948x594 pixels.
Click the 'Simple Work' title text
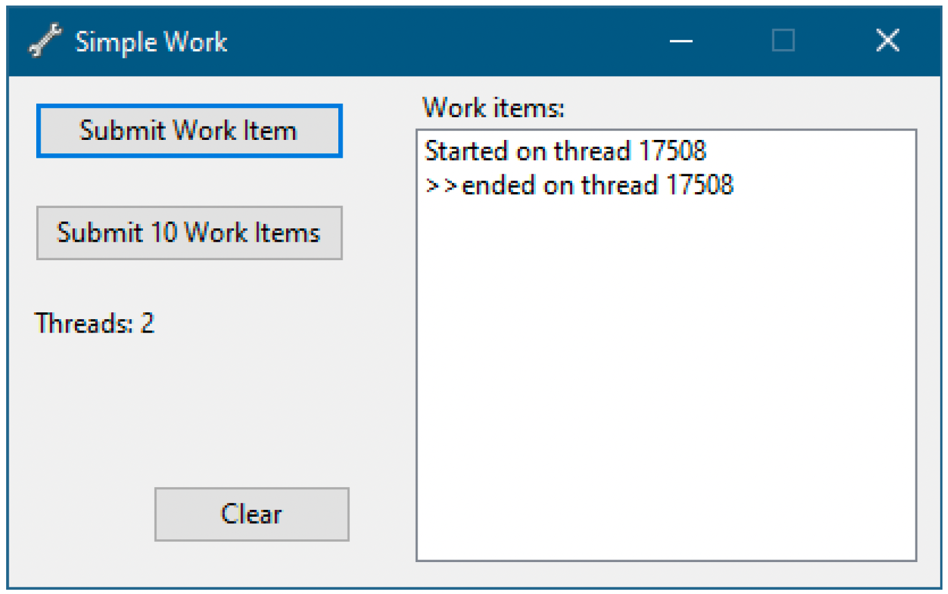pyautogui.click(x=151, y=42)
